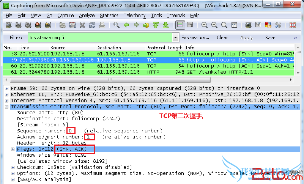The width and height of the screenshot is (304, 184).
Task: Open the Analyze menu
Action: pos(87,15)
